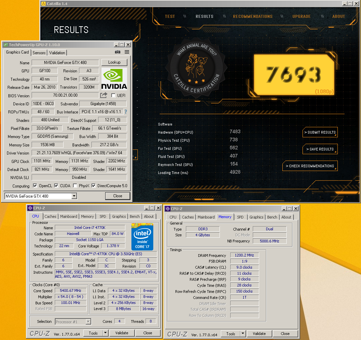Click Validate in the right CPU-Z window

259,334
